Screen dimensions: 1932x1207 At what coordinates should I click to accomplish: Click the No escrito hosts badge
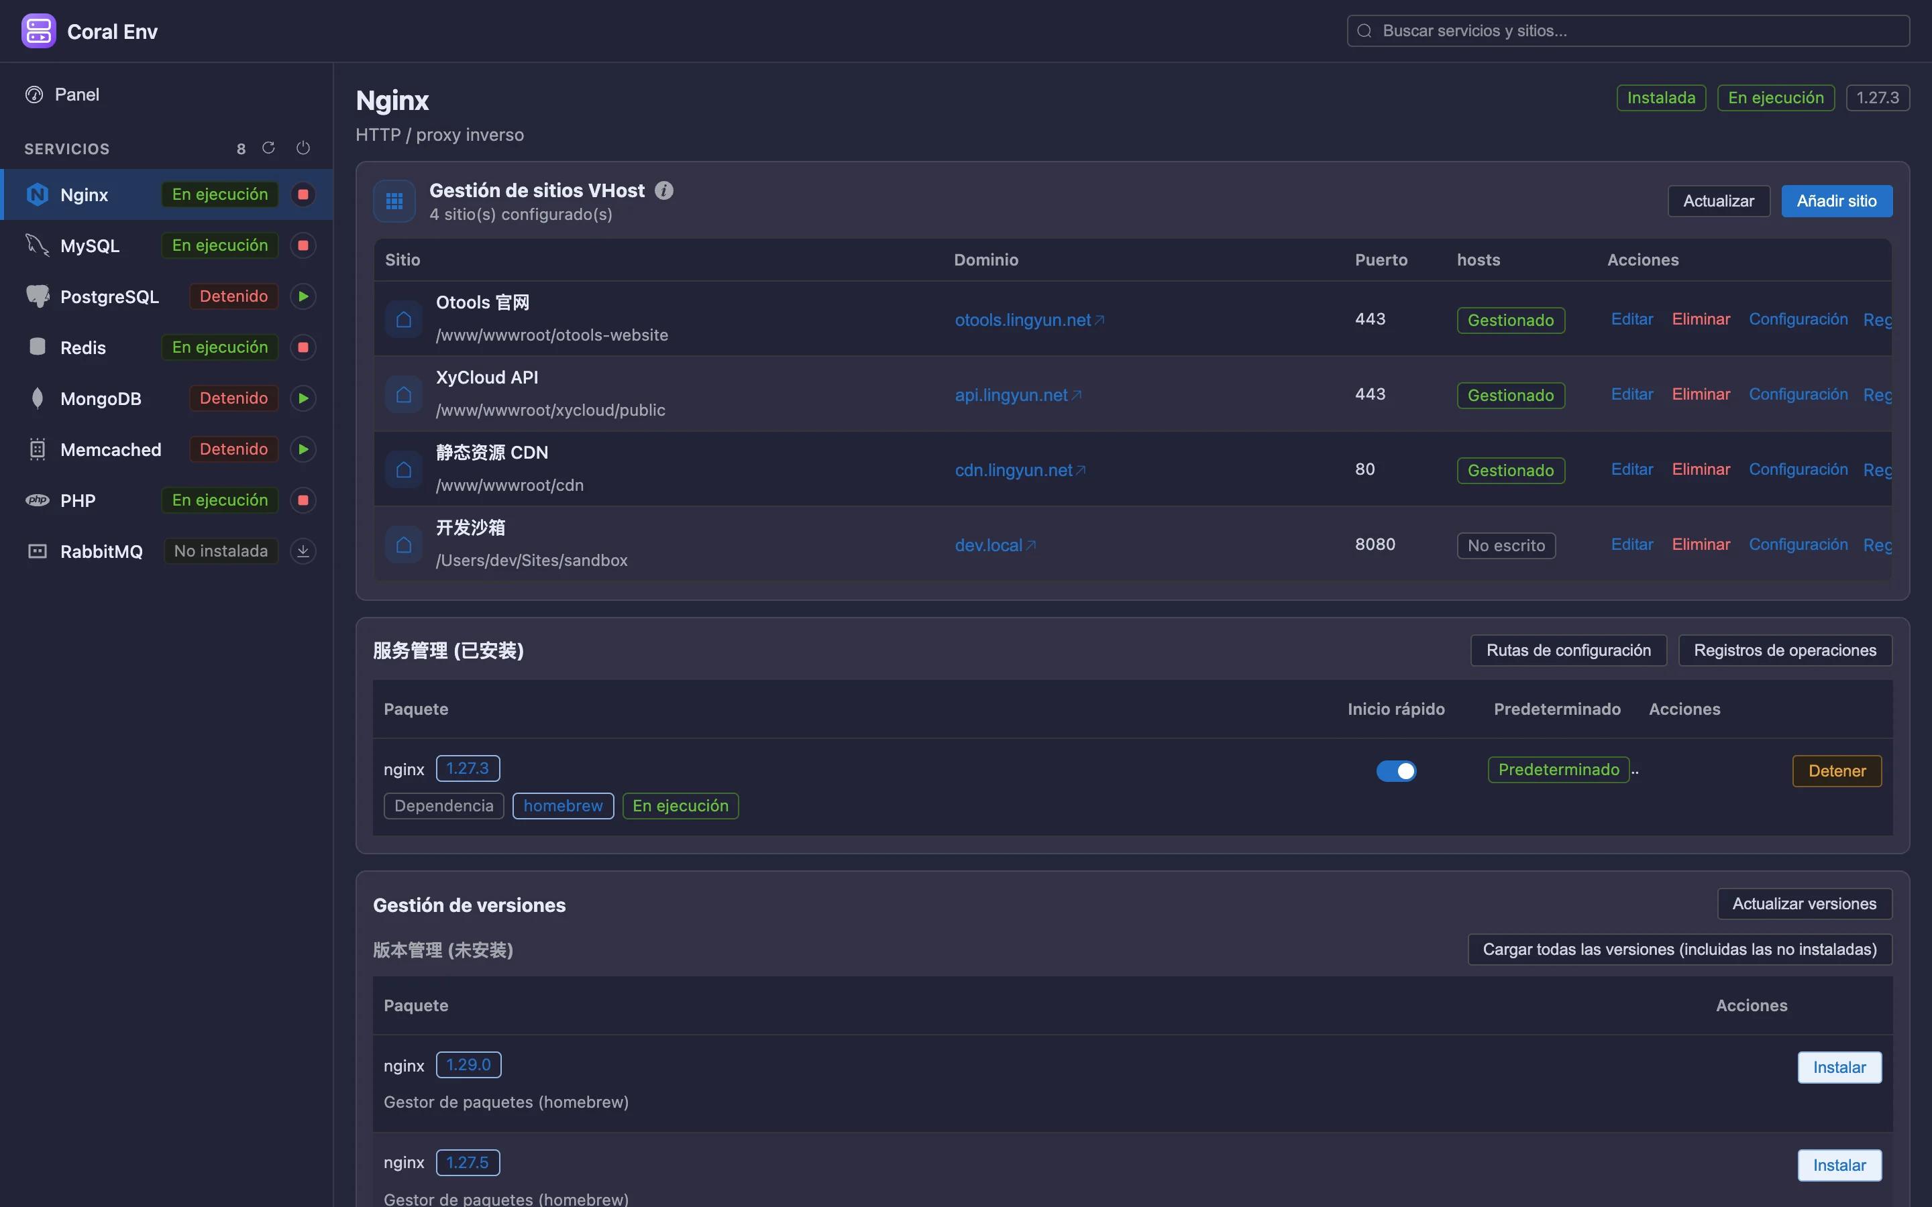coord(1505,545)
